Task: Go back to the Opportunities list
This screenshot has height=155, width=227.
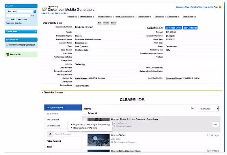Action: coord(55,13)
